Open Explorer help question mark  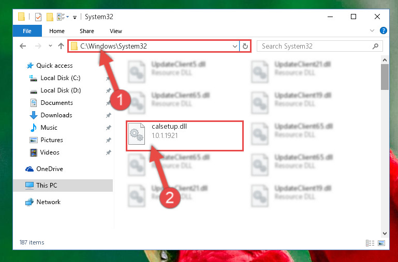pos(384,30)
